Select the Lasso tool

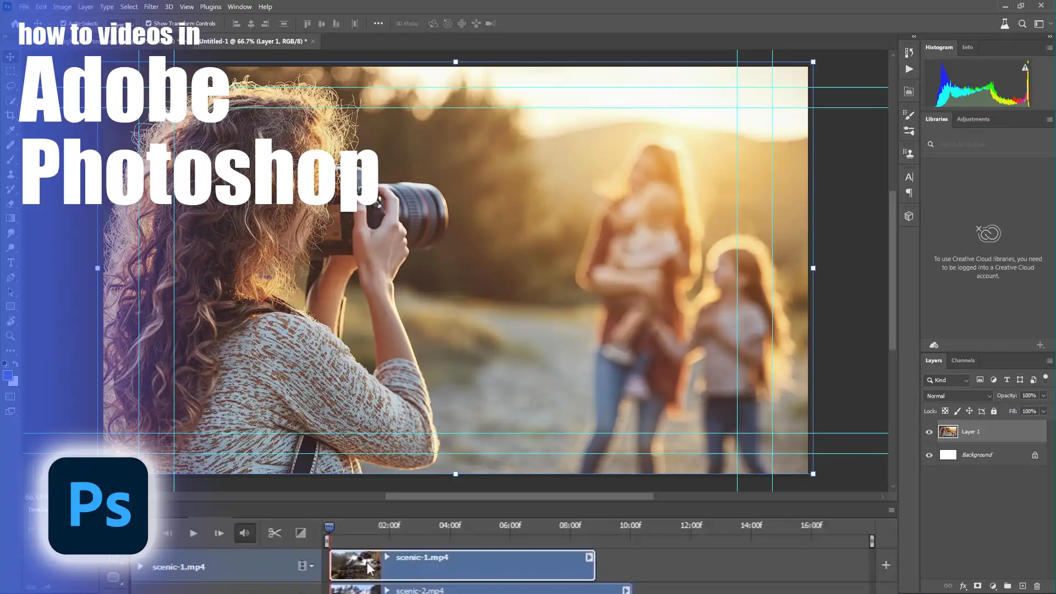coord(10,86)
